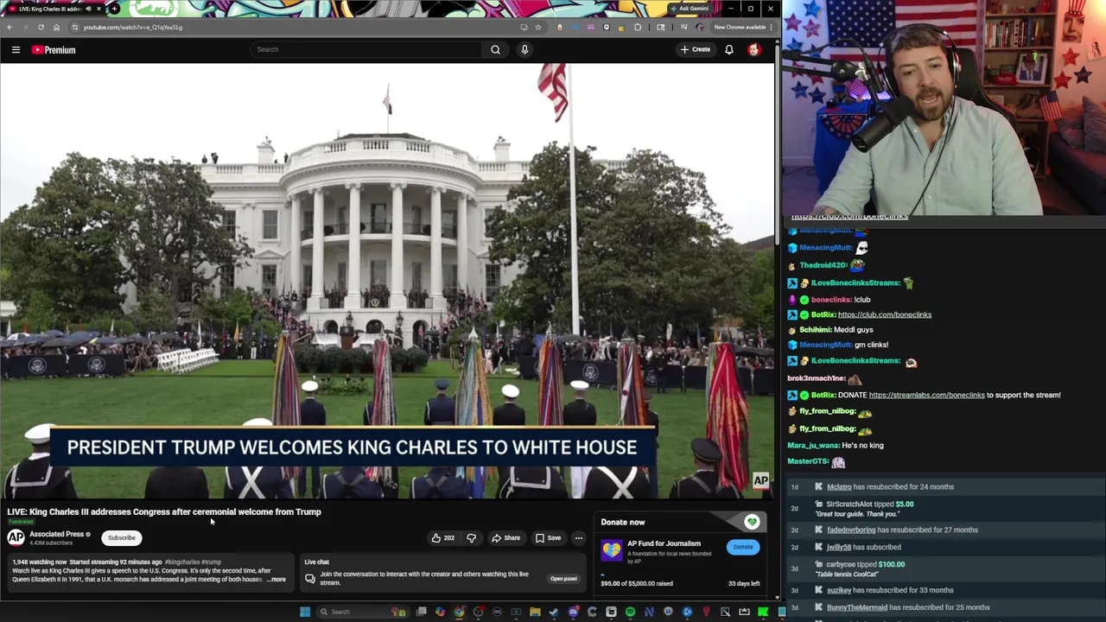Open Chrome home page button
This screenshot has height=622, width=1106.
(x=56, y=27)
